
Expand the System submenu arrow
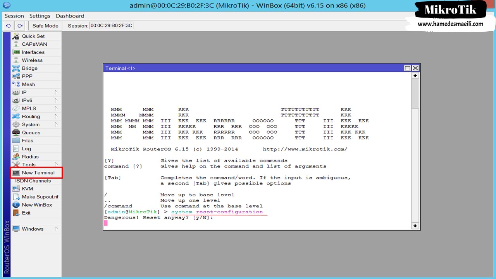[x=56, y=124]
